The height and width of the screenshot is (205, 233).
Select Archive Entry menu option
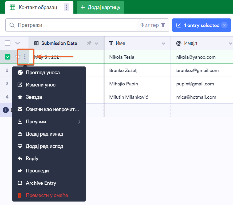click(x=41, y=183)
